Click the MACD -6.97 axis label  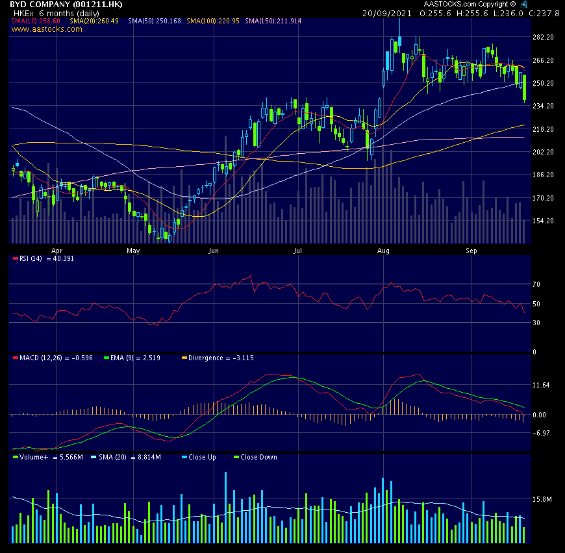click(541, 433)
